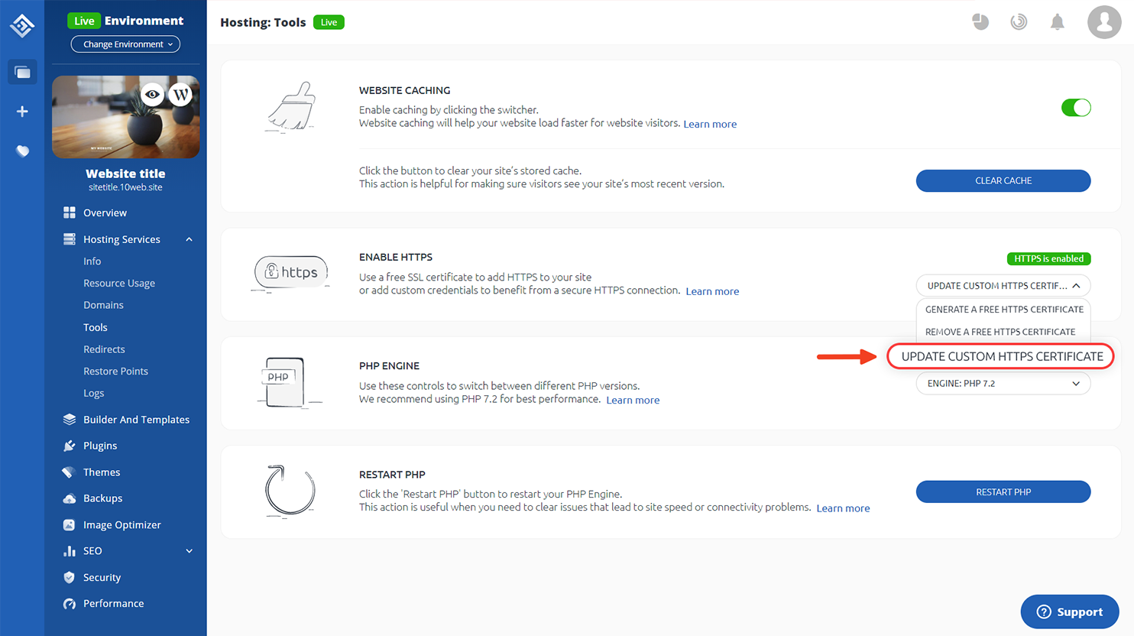
Task: Open Performance section
Action: [113, 604]
